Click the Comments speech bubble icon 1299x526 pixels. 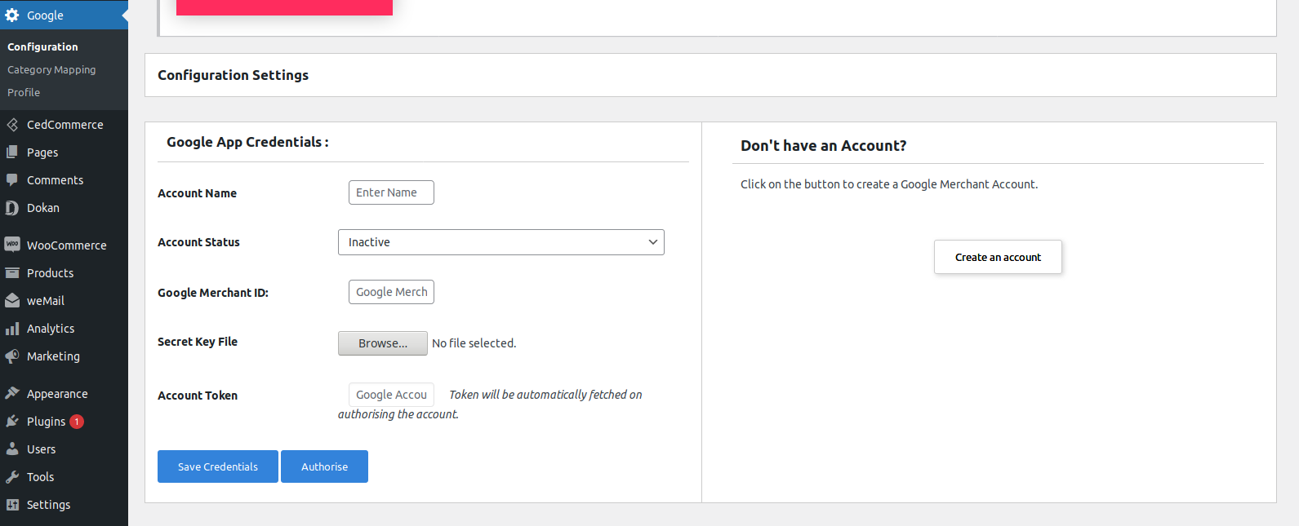[x=12, y=180]
